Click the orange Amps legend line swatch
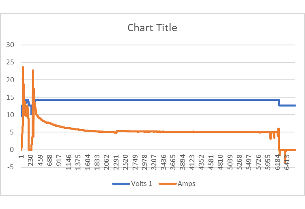This screenshot has height=209, width=305. point(168,183)
